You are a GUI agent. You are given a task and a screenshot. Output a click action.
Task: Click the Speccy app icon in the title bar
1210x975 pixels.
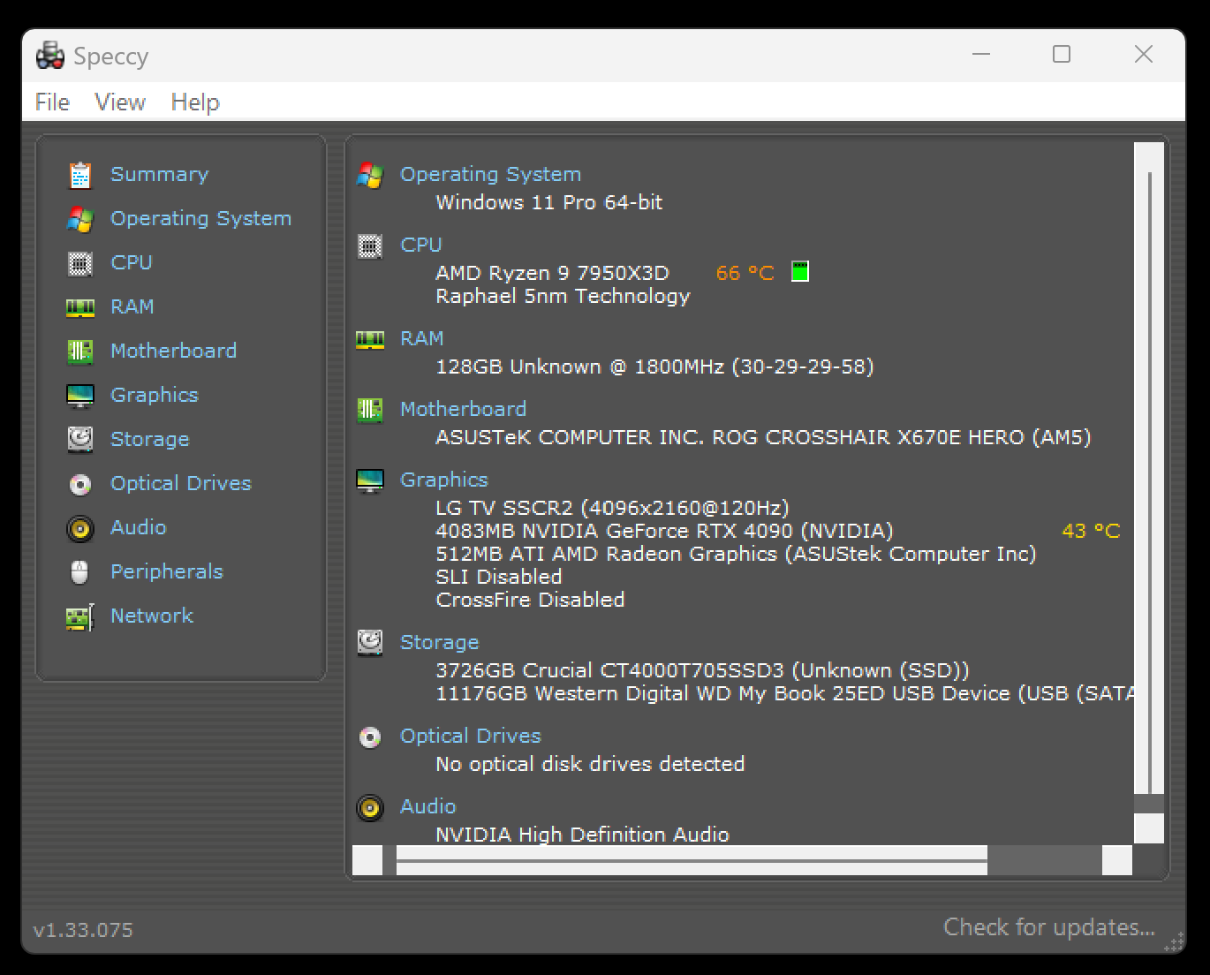(x=50, y=56)
